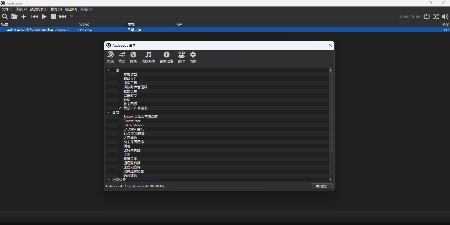Enable the 专辑封面 plugin checkbox
This screenshot has width=450, height=225.
tap(120, 75)
